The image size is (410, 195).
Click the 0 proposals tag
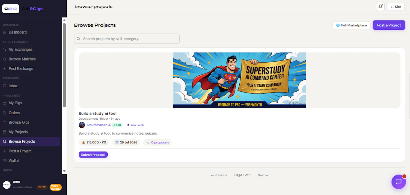pyautogui.click(x=157, y=142)
